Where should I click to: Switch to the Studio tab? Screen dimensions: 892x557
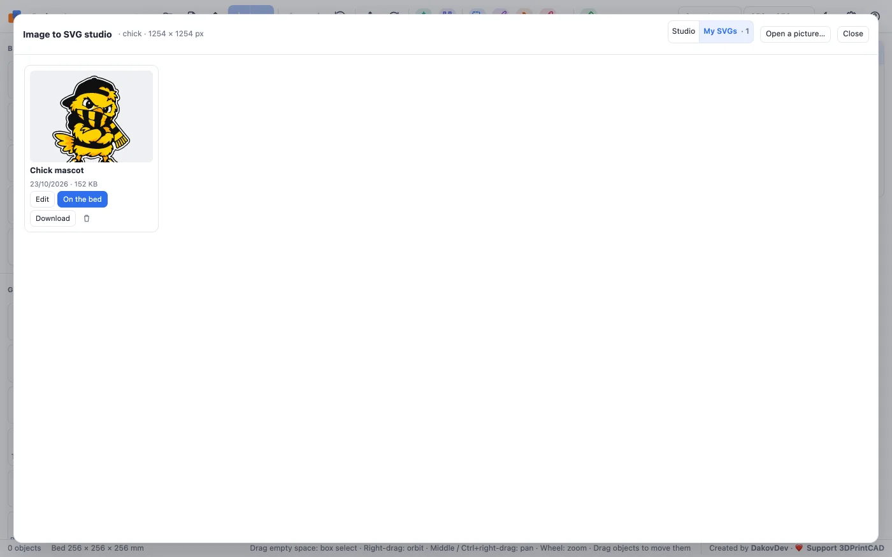[684, 32]
